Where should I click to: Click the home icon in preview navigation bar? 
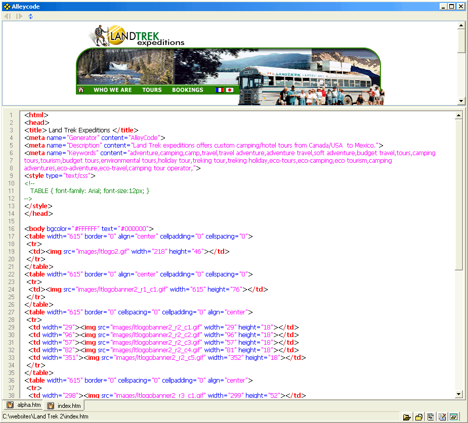coord(81,89)
